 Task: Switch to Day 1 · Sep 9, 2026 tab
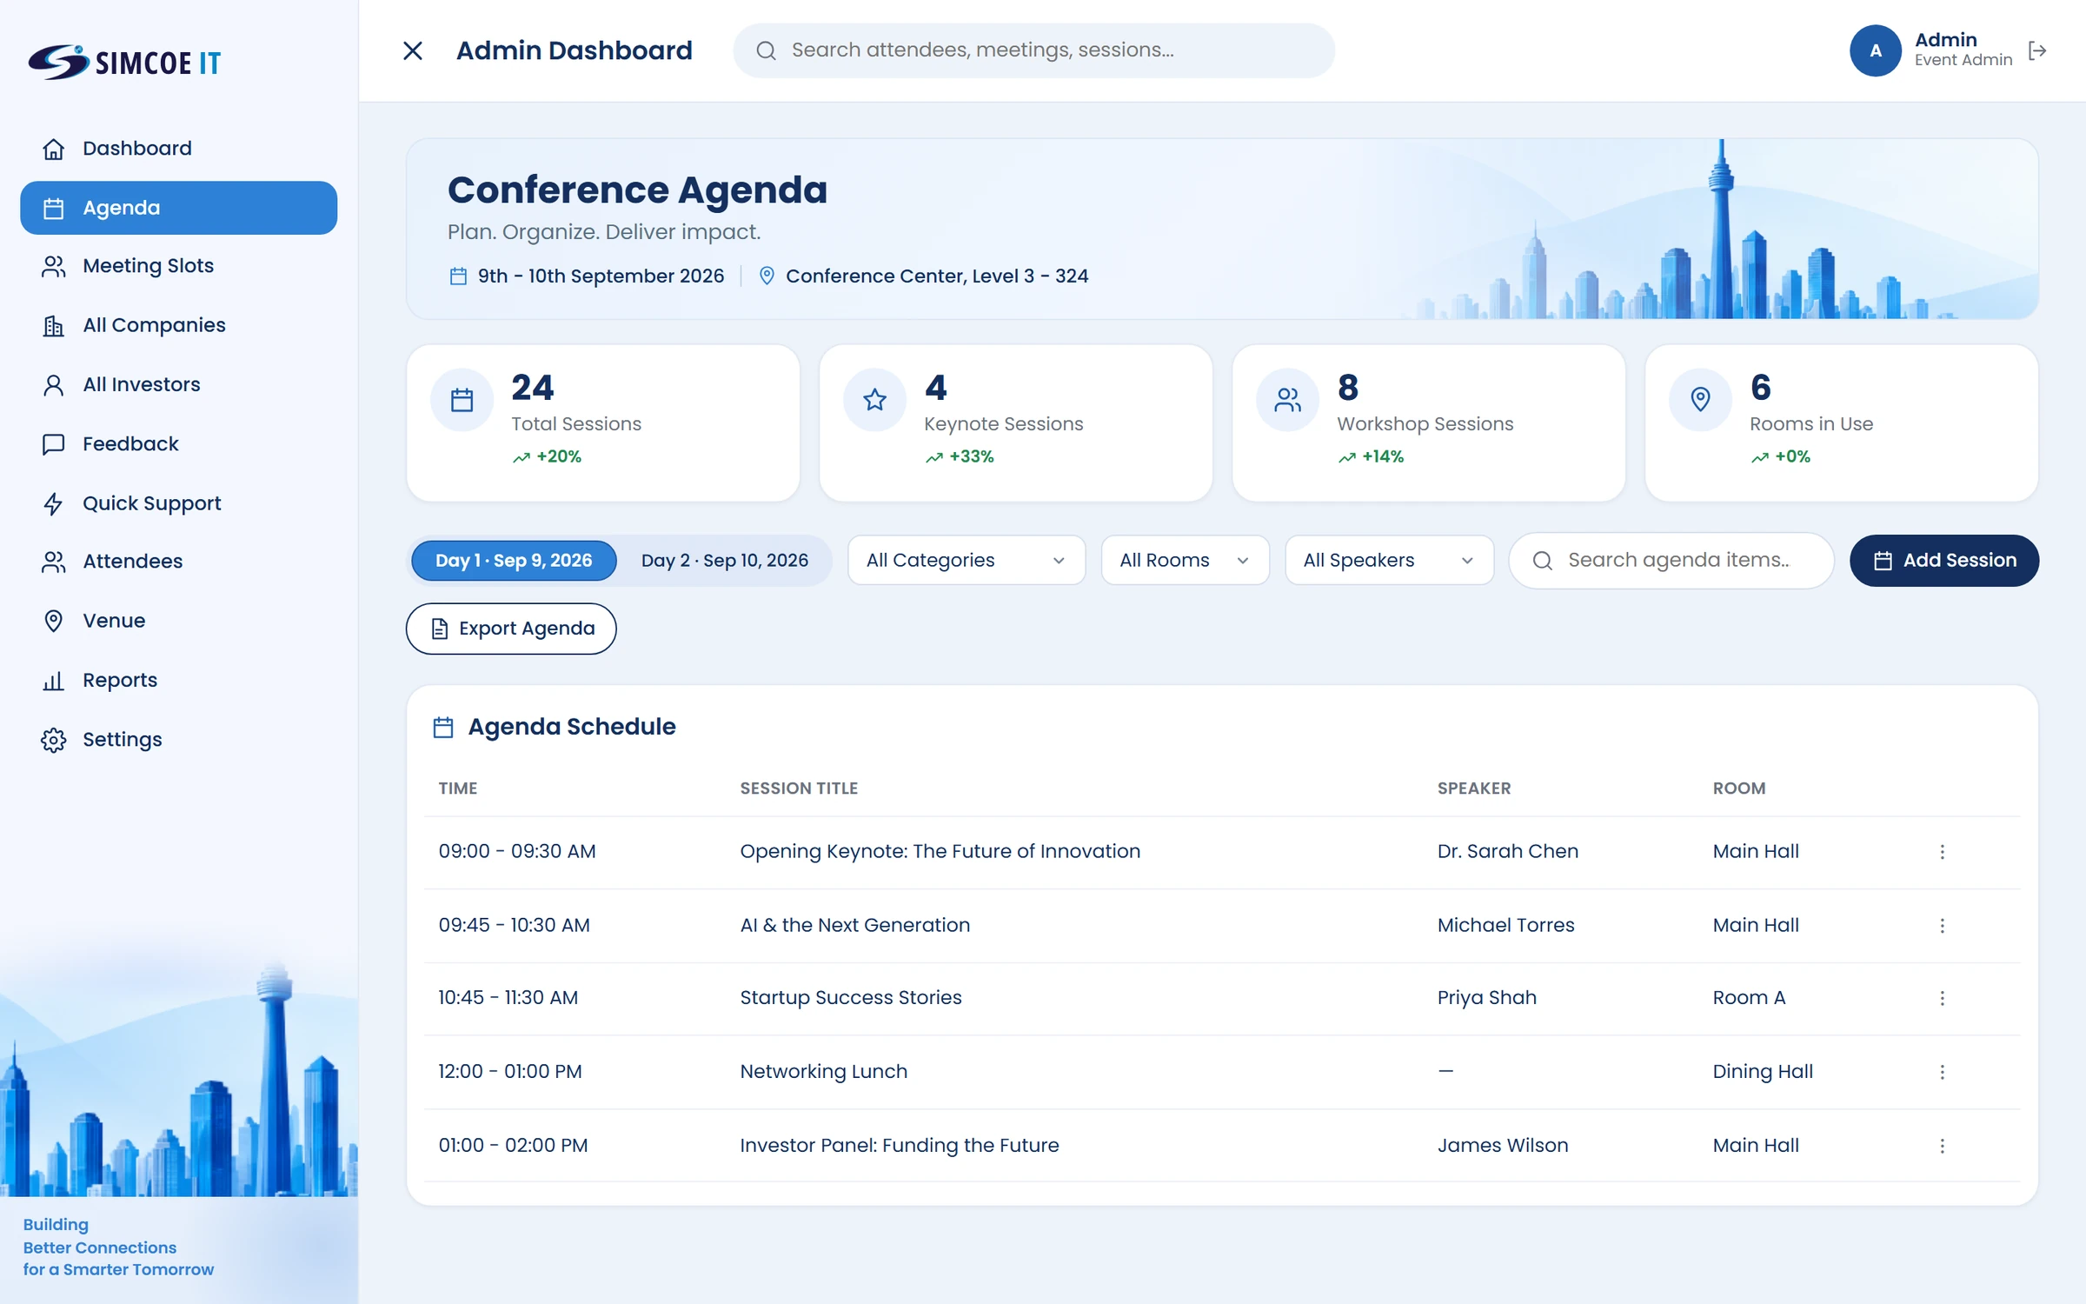tap(514, 561)
